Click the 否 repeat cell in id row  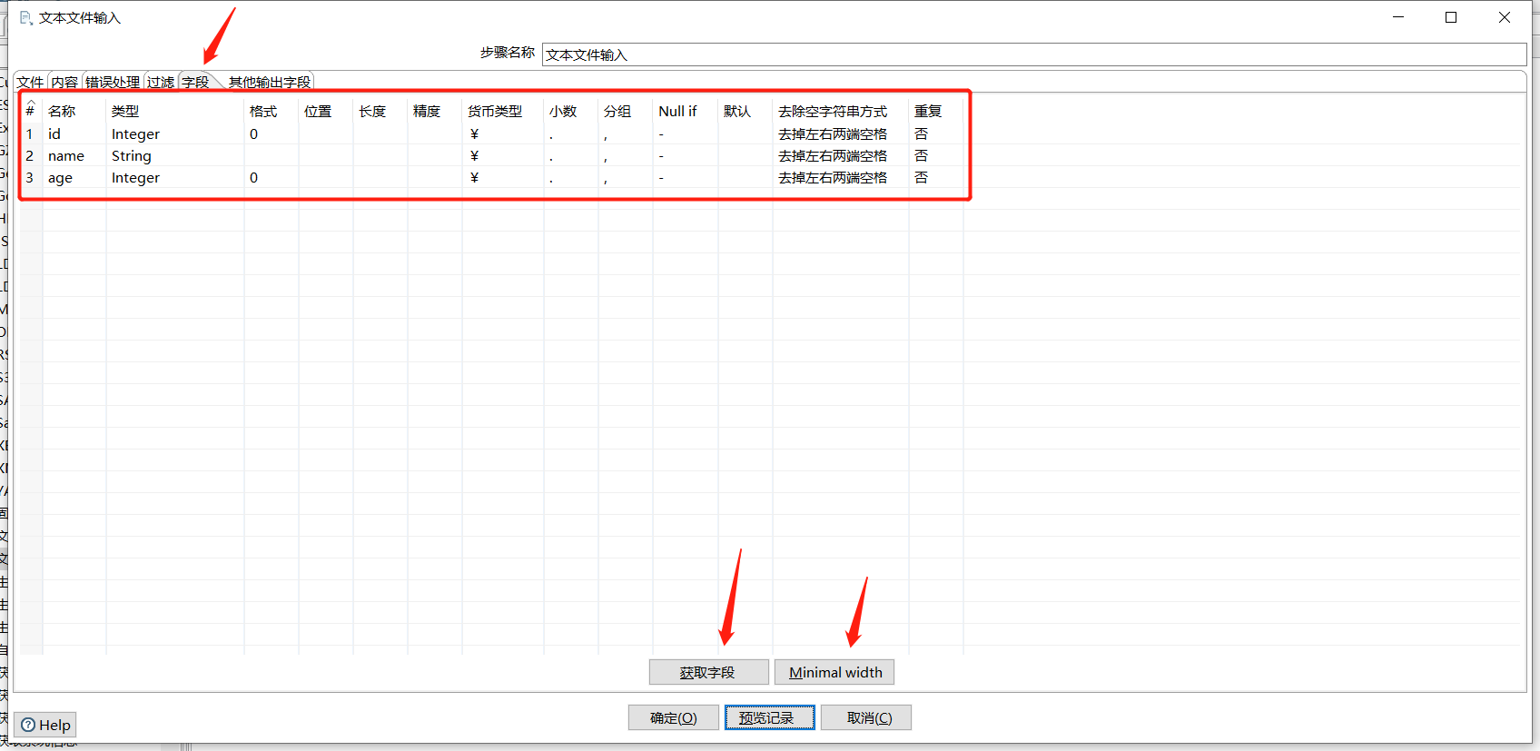pos(936,133)
